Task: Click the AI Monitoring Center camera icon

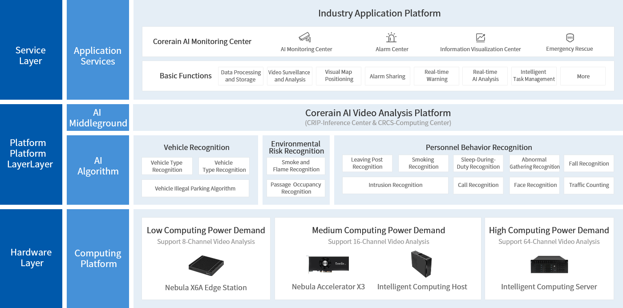Action: point(305,37)
